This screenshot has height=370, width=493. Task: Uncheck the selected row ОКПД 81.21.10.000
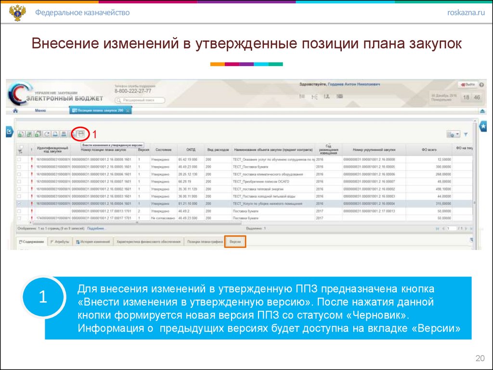pos(19,204)
